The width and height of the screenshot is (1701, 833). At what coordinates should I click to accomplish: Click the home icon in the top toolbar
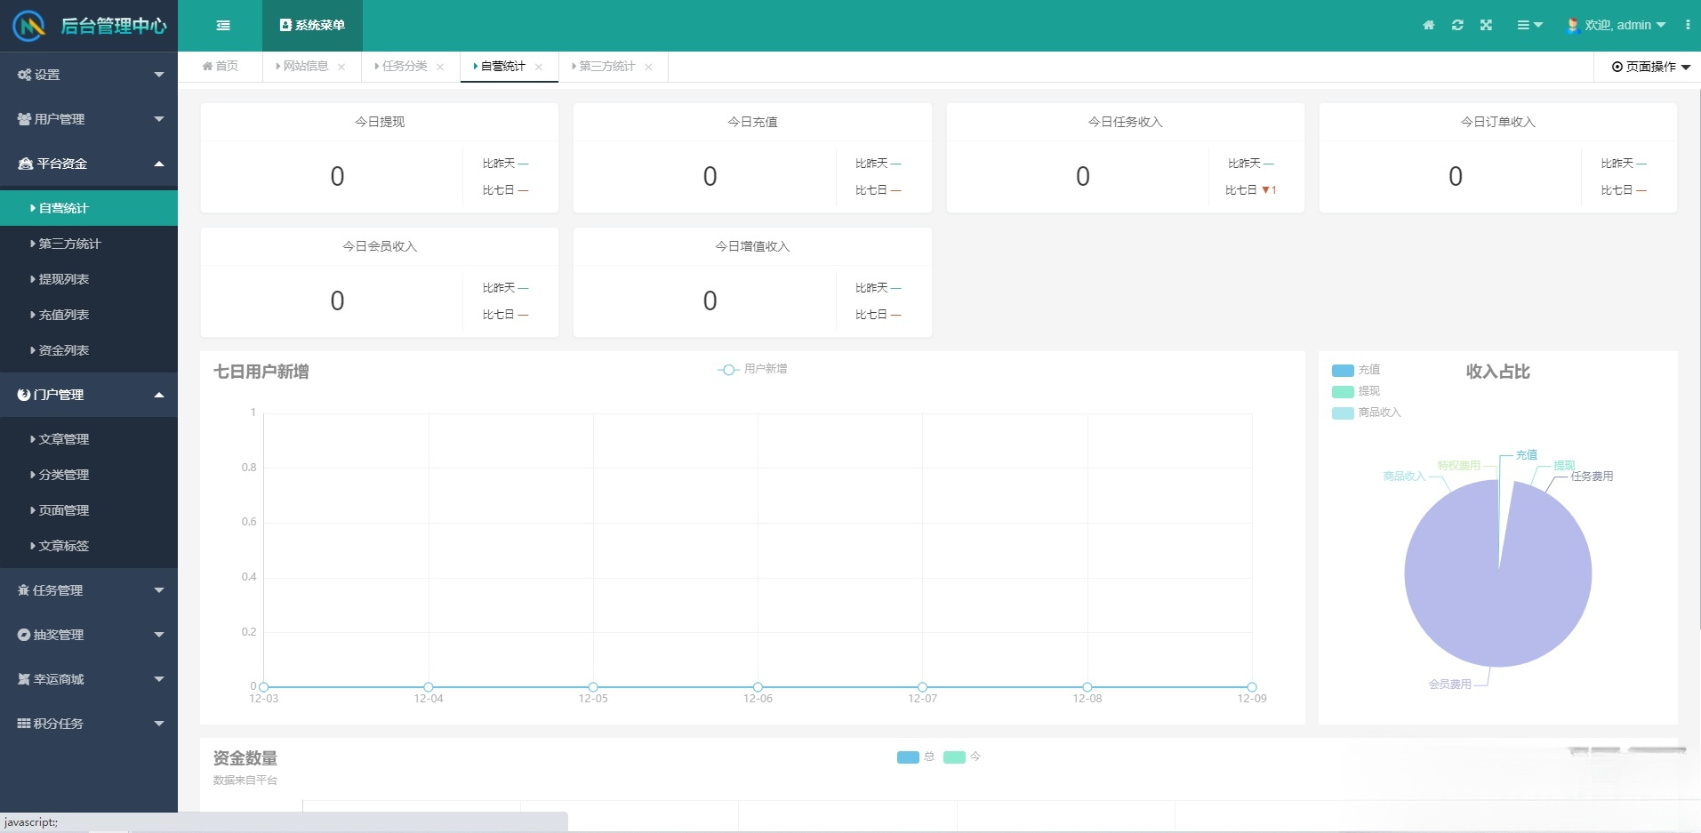point(1428,25)
